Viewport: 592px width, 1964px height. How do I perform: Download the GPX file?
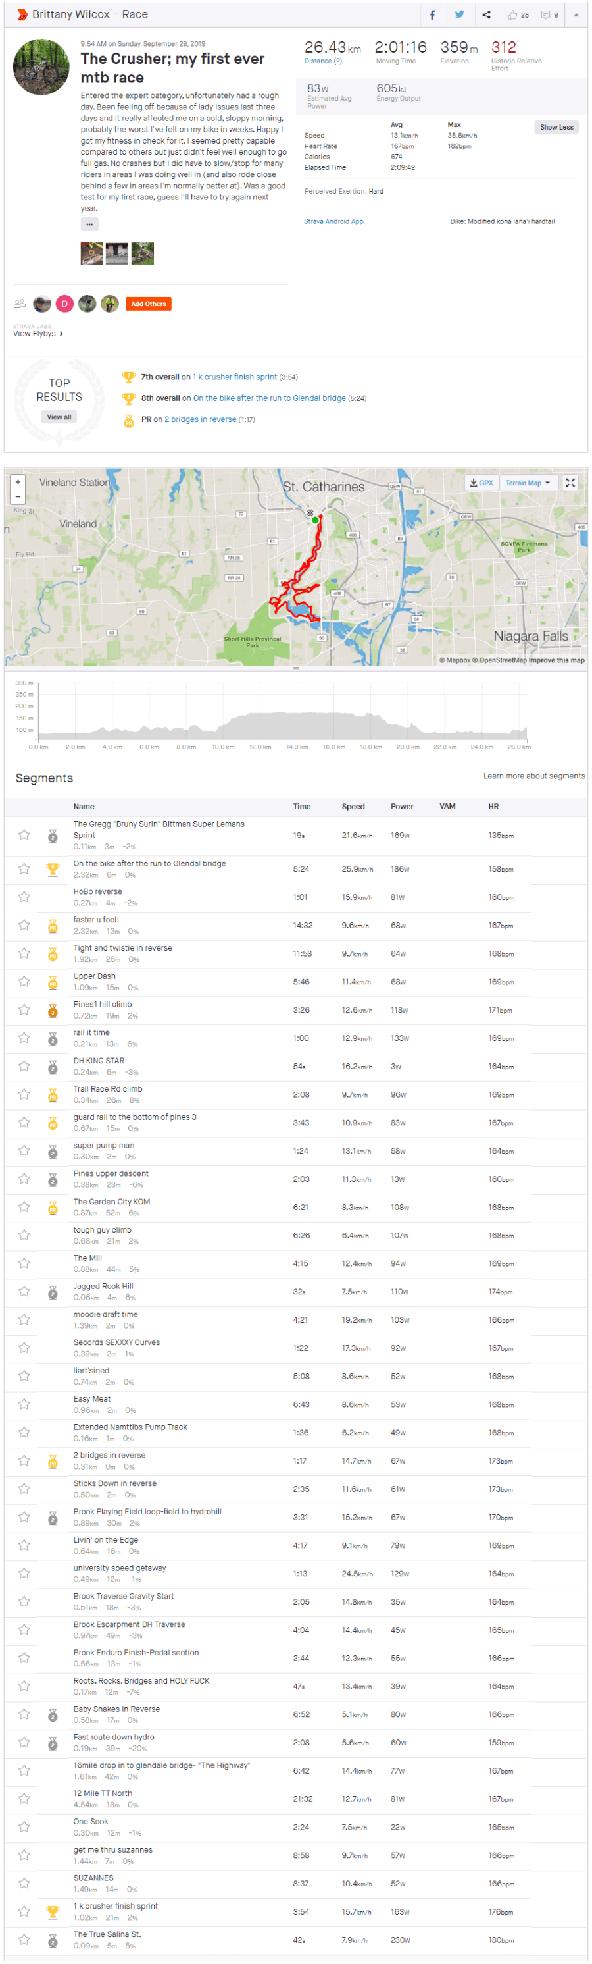(x=481, y=483)
